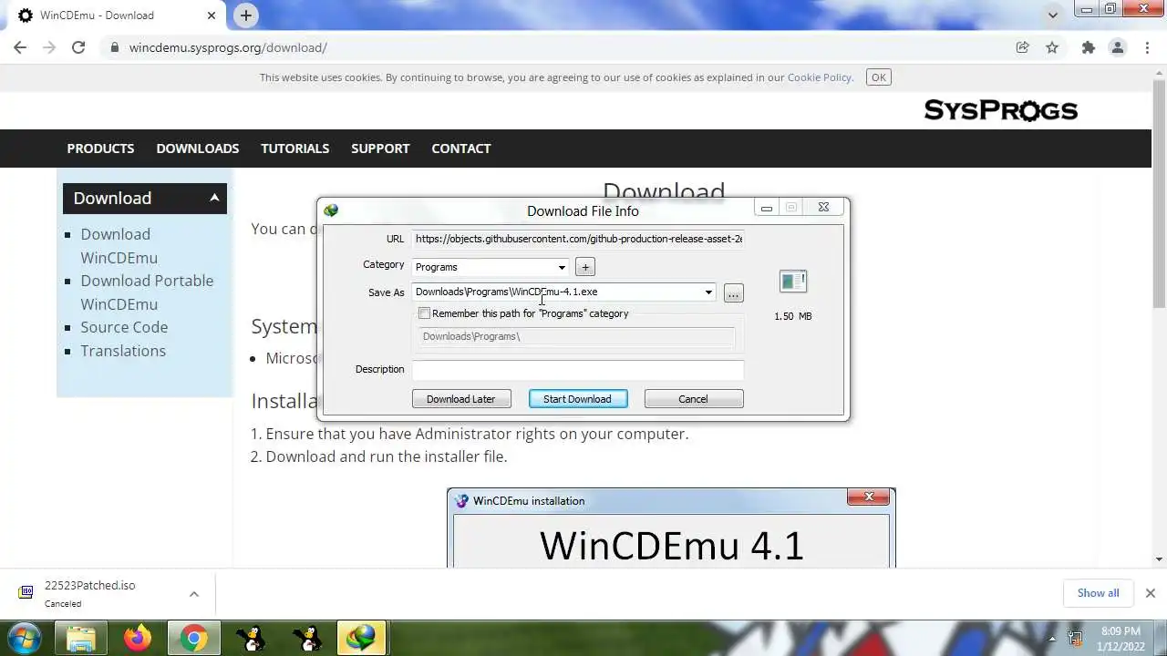Minimize the Download File Info dialog
1167x656 pixels.
(767, 208)
